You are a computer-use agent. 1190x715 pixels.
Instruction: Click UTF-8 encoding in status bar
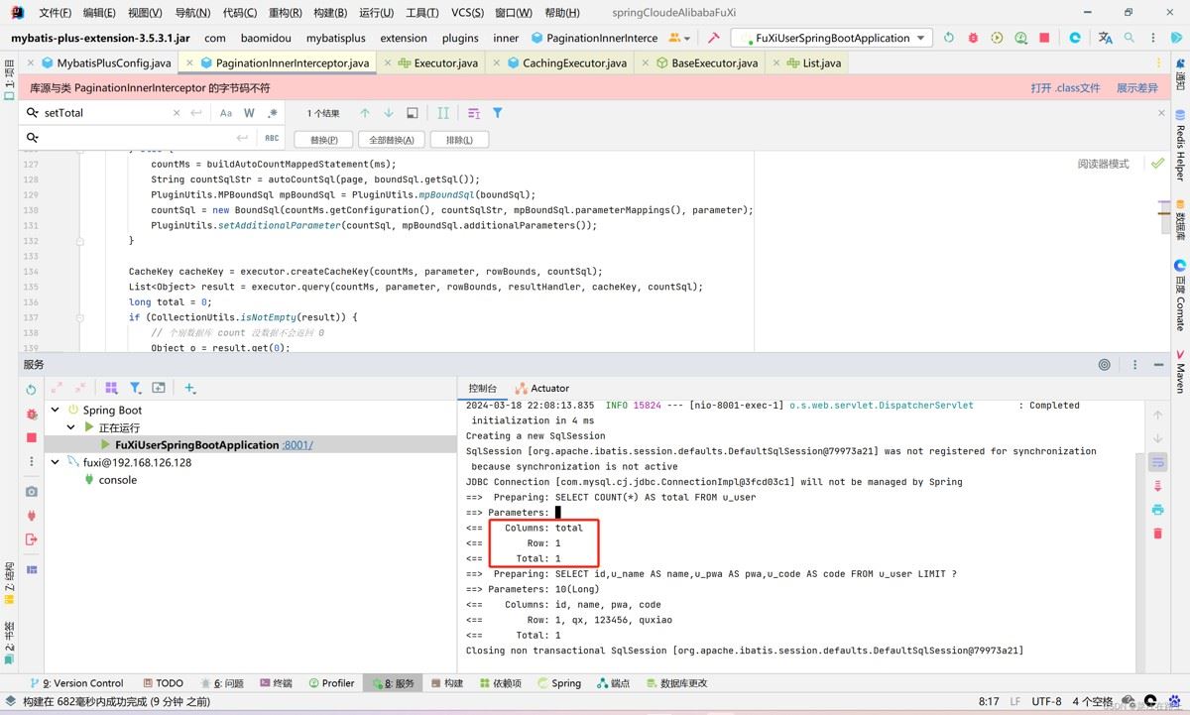tap(1045, 701)
